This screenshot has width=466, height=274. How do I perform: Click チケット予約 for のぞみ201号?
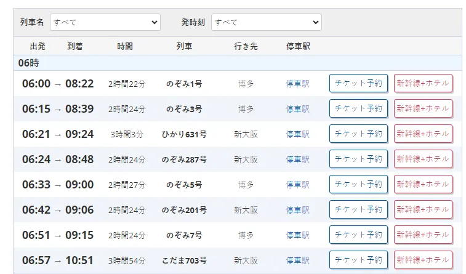tap(358, 209)
